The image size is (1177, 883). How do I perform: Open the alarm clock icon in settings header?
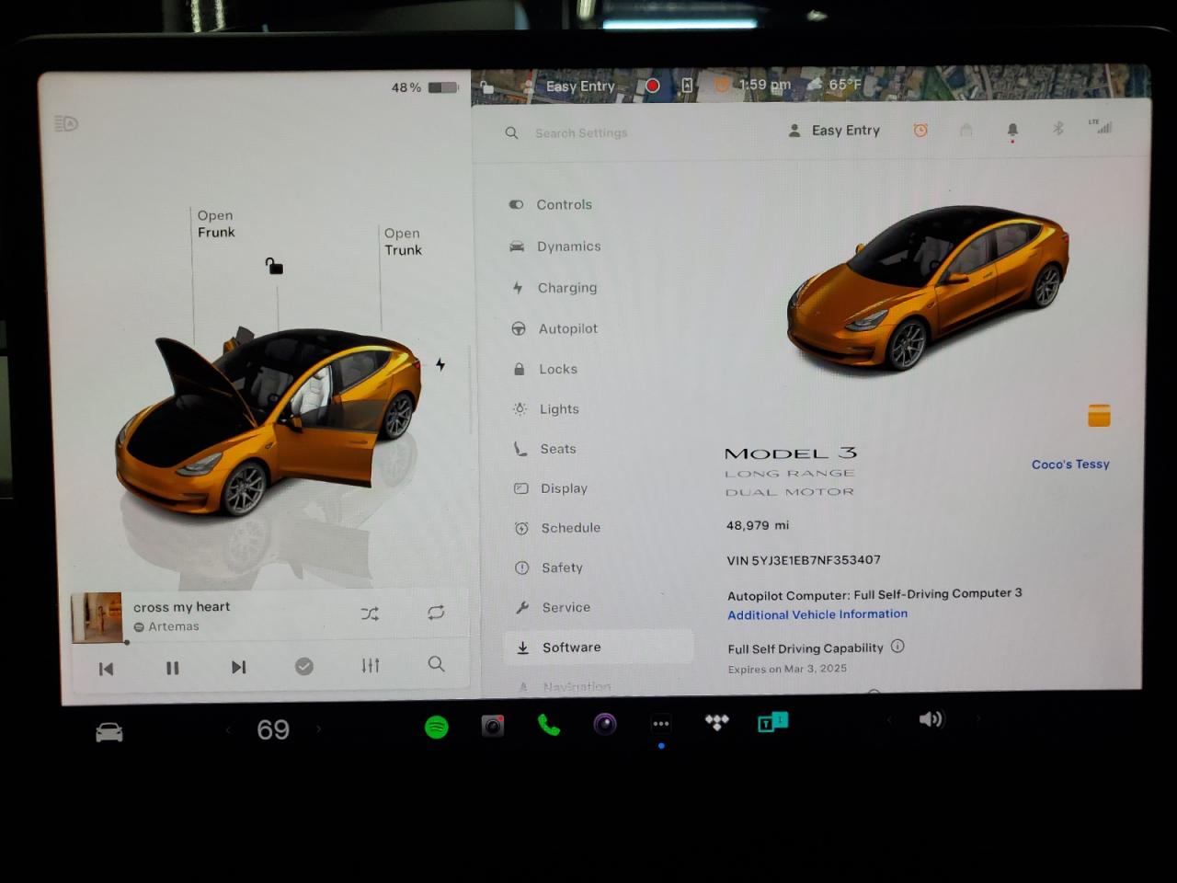pos(920,131)
